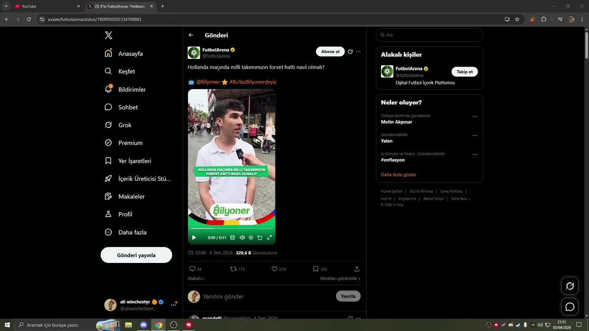The height and width of the screenshot is (331, 589).
Task: Click Alıntıları görüntüle link
Action: (340, 279)
